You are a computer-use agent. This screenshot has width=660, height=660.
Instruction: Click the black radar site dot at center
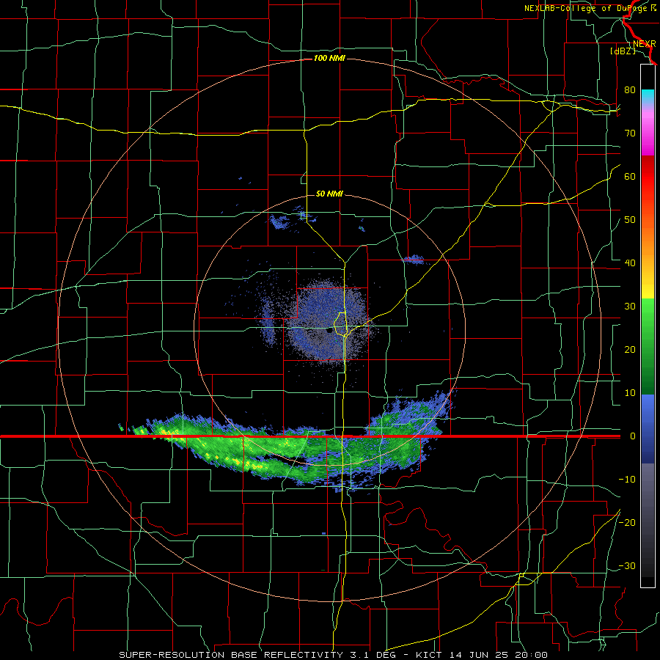point(329,331)
